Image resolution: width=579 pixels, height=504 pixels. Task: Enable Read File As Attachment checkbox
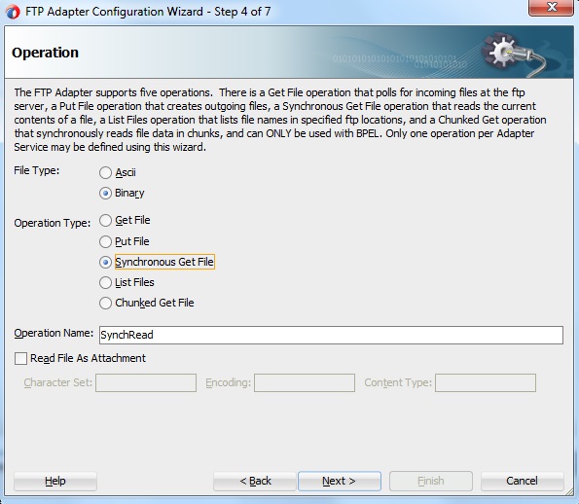point(20,358)
